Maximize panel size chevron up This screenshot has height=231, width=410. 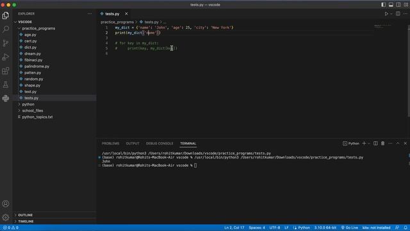(x=398, y=143)
